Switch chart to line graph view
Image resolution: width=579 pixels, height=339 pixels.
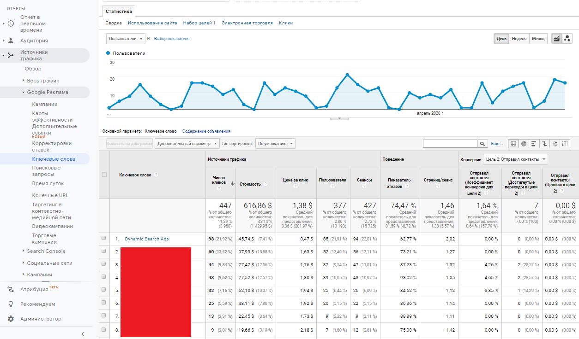[556, 39]
